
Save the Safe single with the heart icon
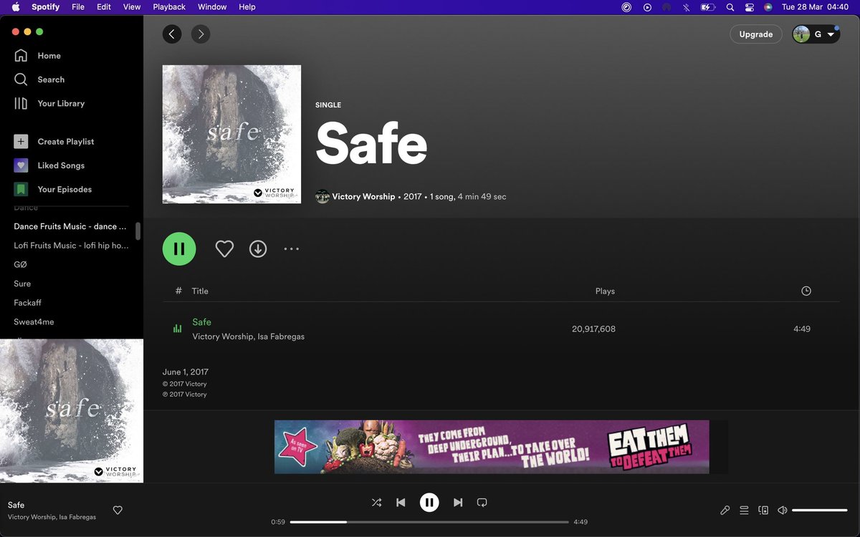(224, 248)
